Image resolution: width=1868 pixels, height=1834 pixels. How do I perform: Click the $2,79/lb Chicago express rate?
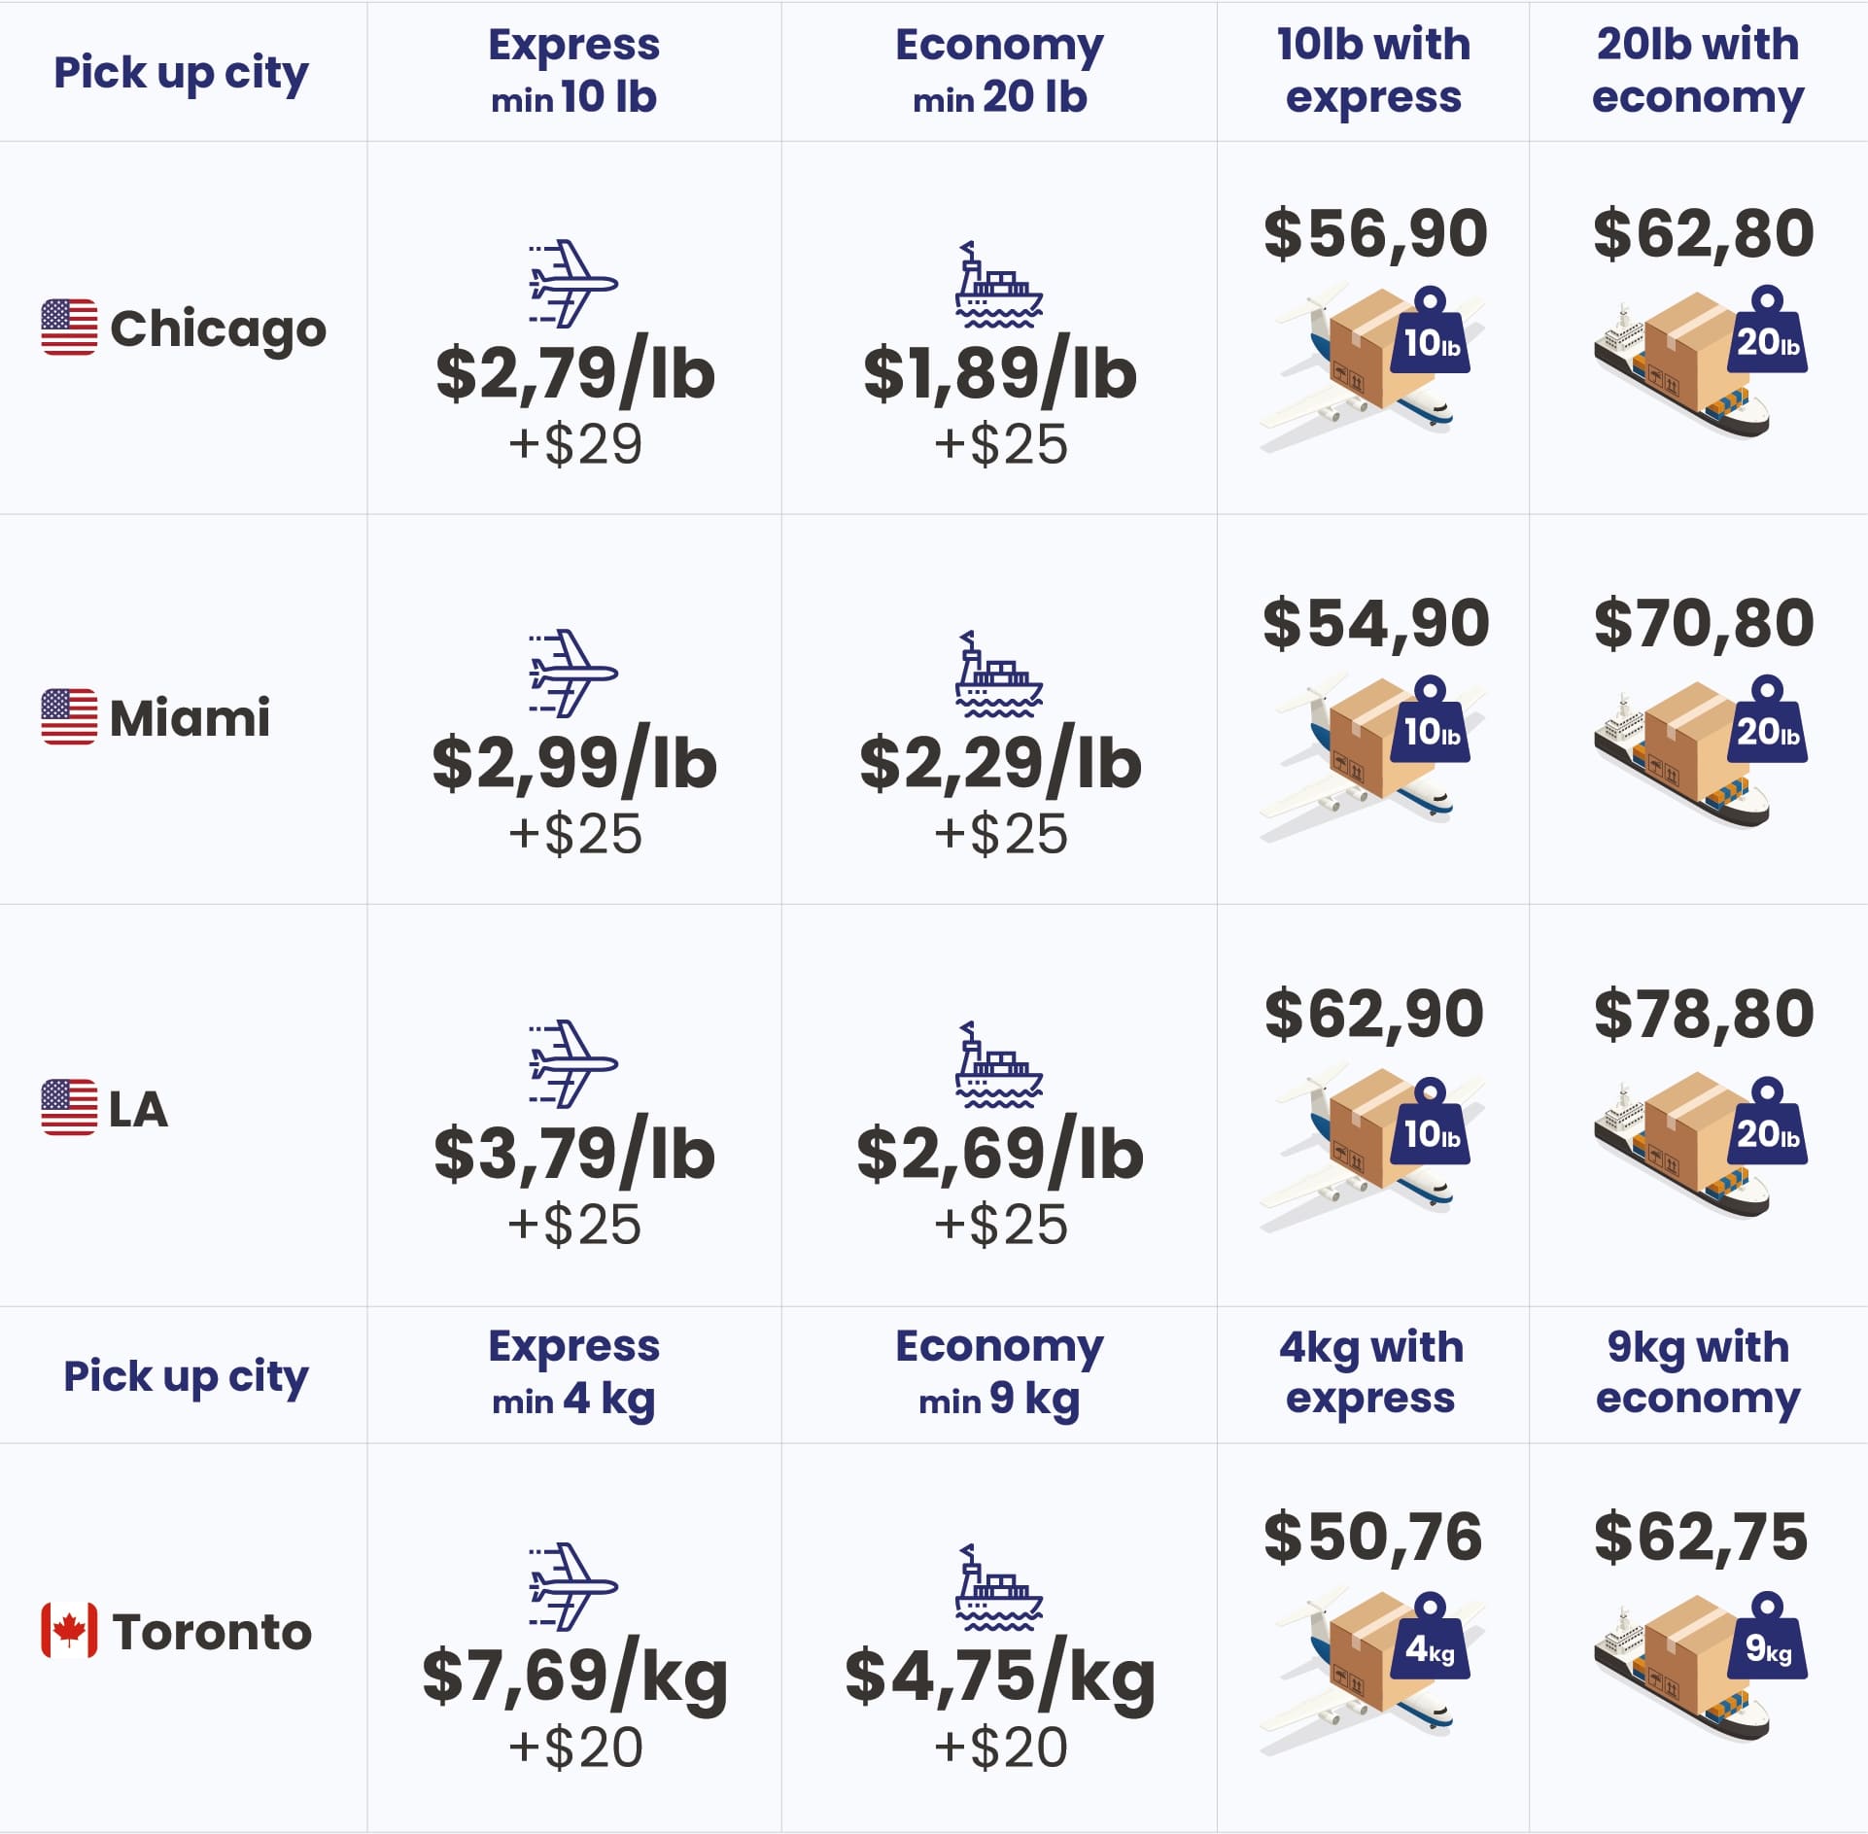pyautogui.click(x=575, y=372)
